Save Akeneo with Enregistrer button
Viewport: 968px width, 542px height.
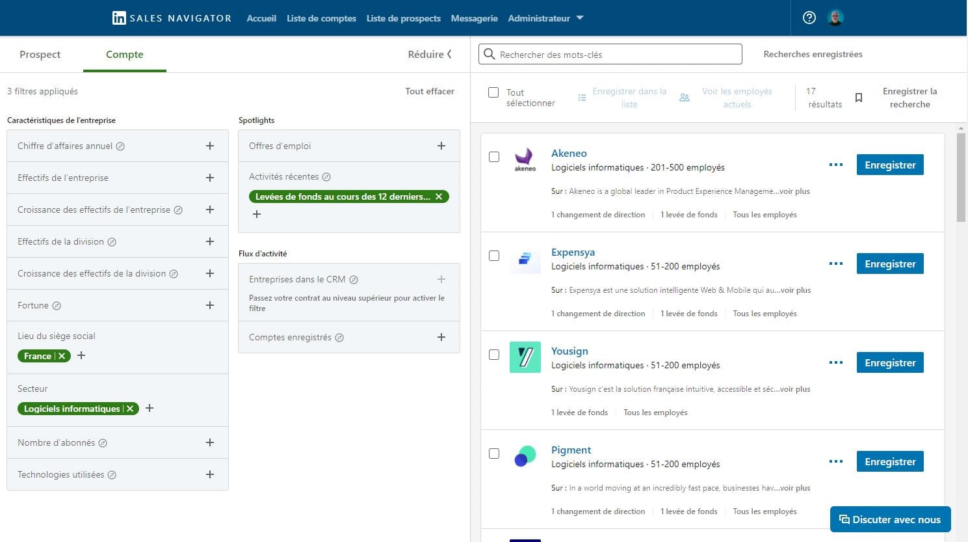coord(890,165)
